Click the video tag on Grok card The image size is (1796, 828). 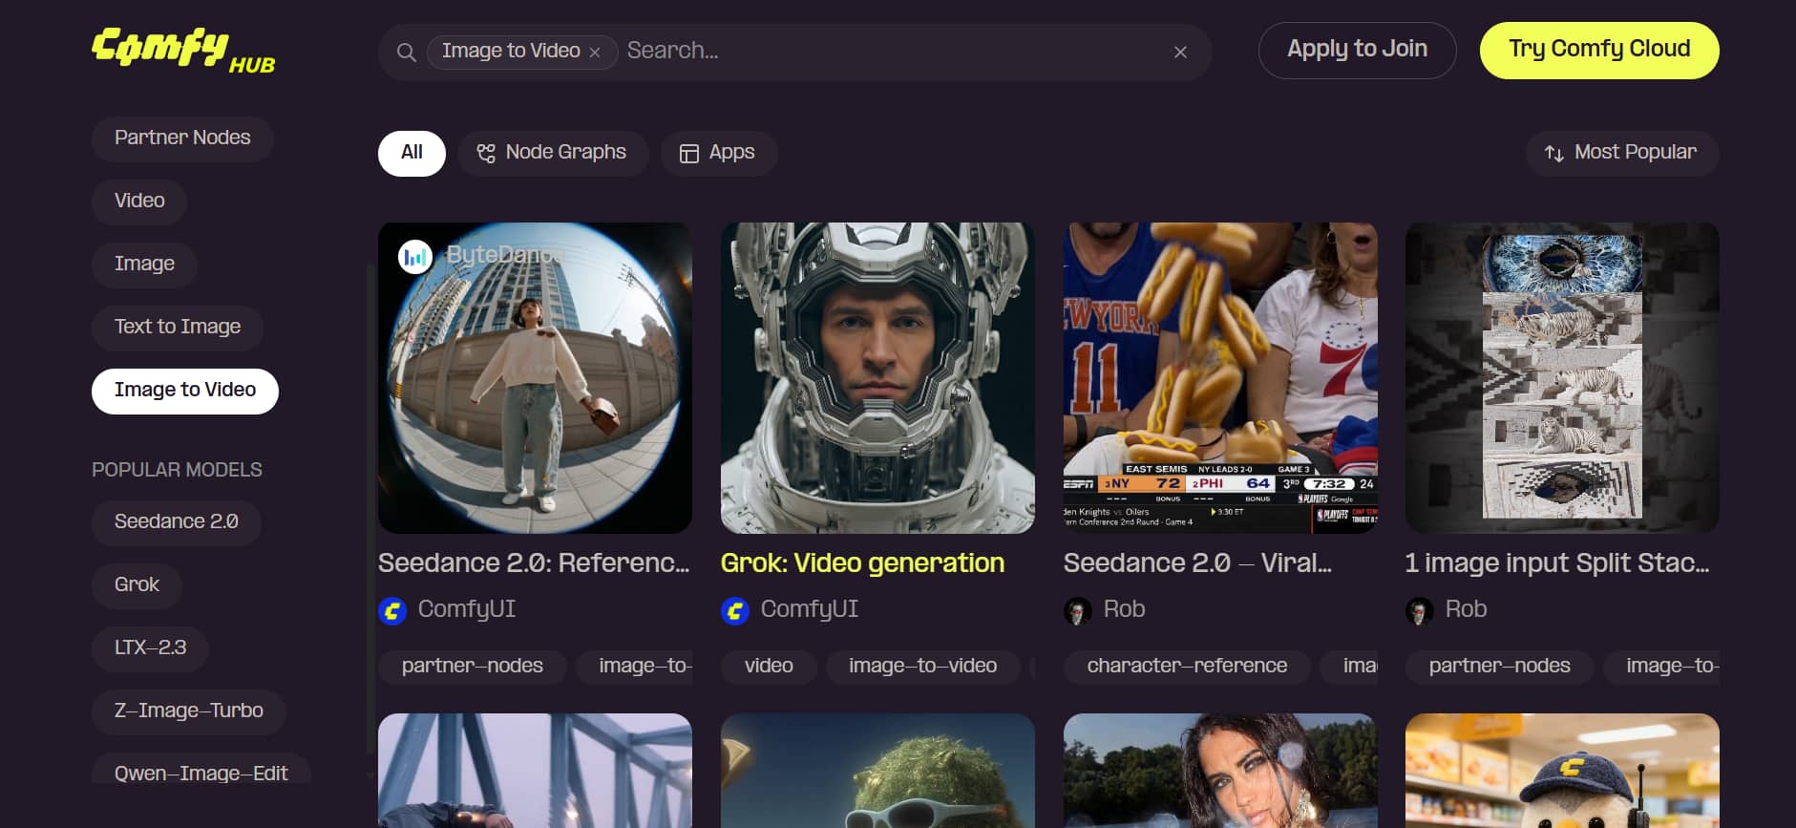769,666
